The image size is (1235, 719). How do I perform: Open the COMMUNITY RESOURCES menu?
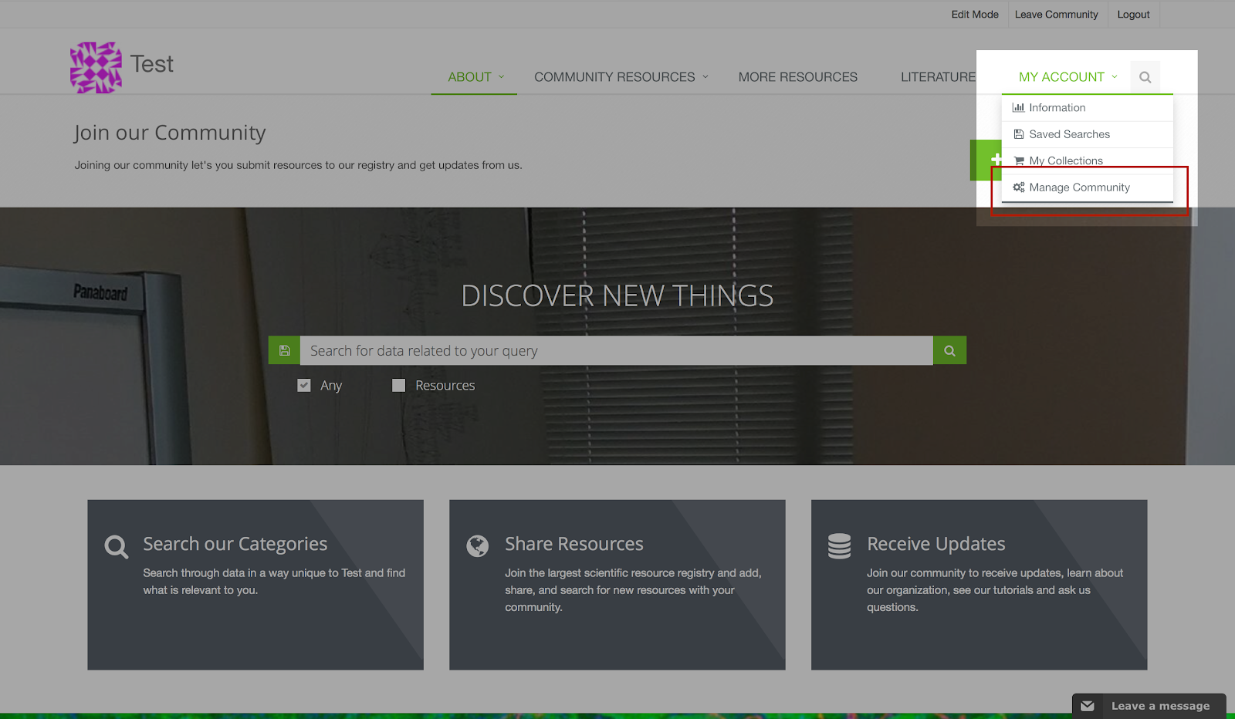[614, 77]
